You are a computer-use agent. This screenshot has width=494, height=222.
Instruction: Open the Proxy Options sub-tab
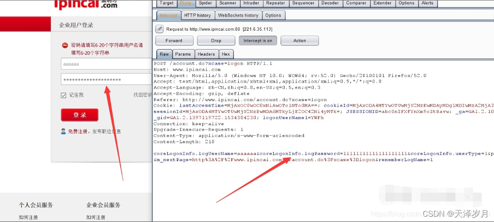pos(273,15)
